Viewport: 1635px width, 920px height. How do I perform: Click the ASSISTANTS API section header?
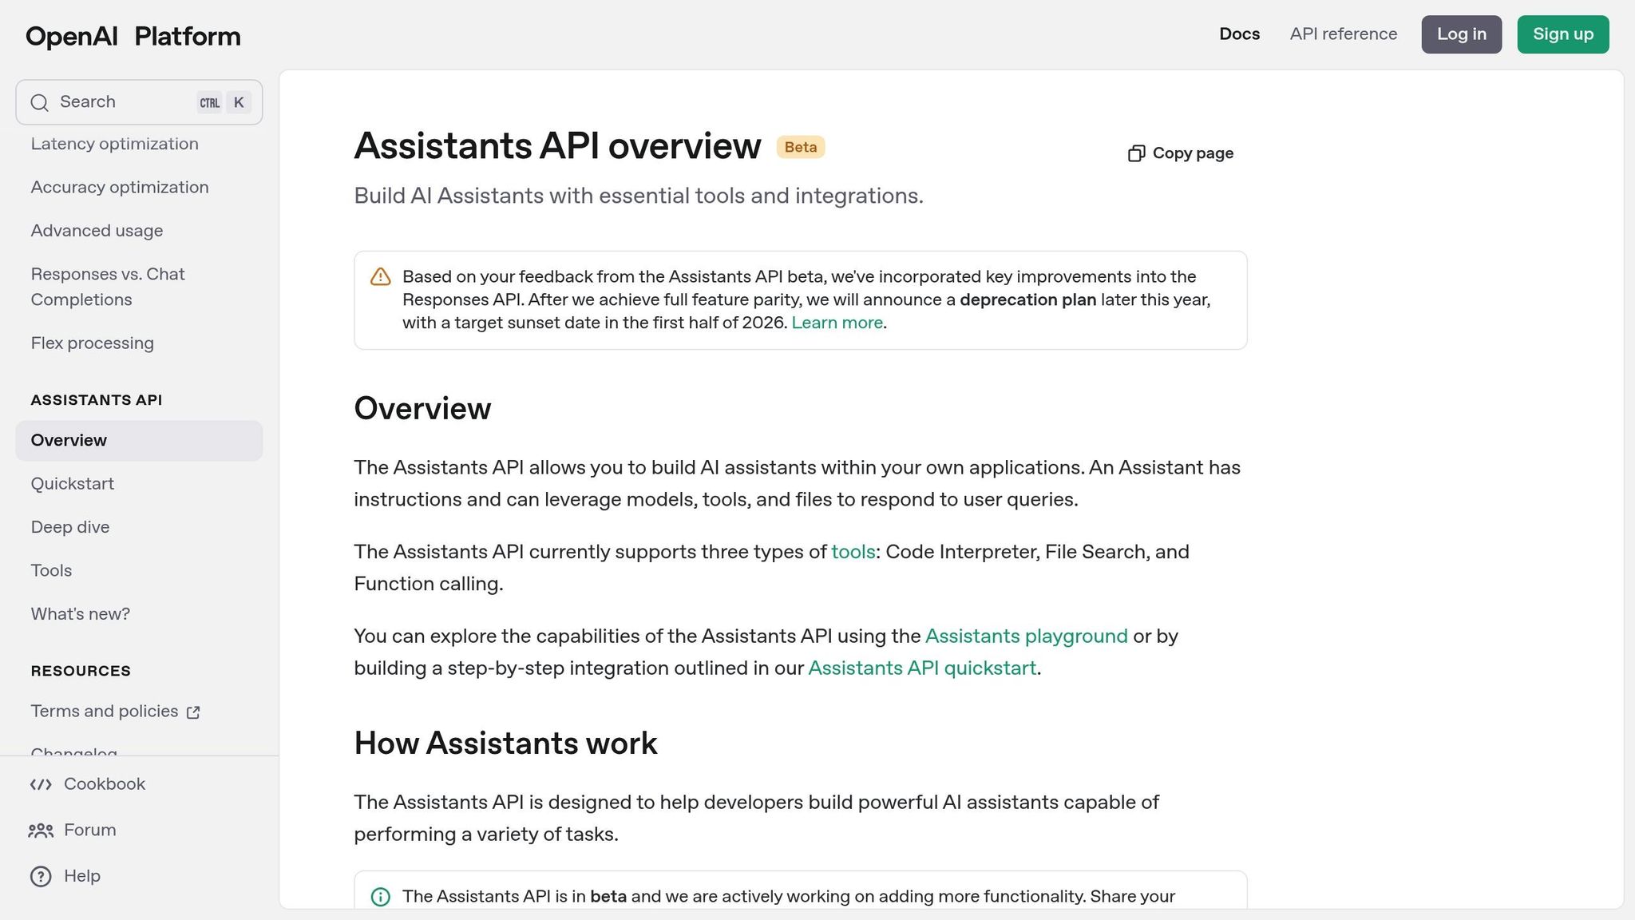[97, 400]
